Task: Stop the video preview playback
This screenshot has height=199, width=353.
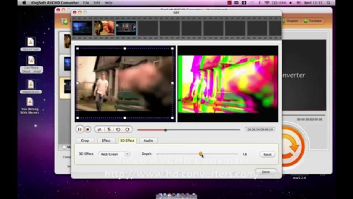Action: pyautogui.click(x=87, y=129)
